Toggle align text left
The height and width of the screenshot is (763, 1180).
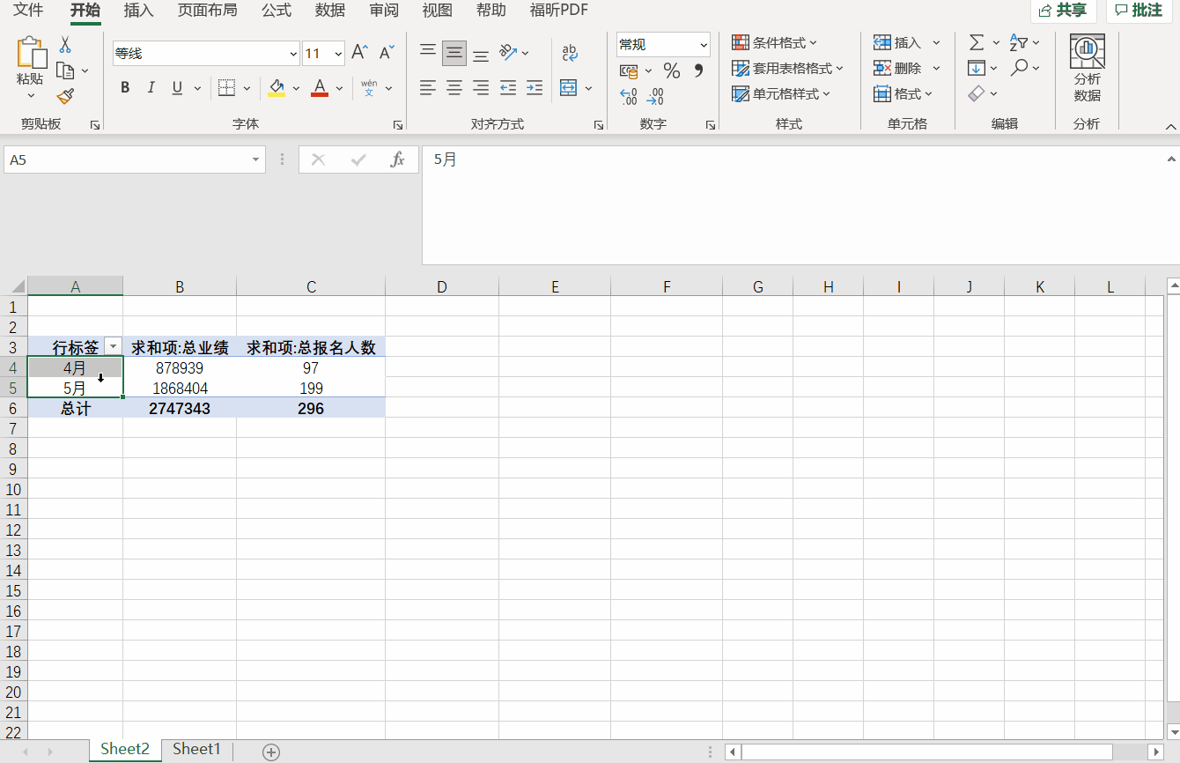pos(428,87)
